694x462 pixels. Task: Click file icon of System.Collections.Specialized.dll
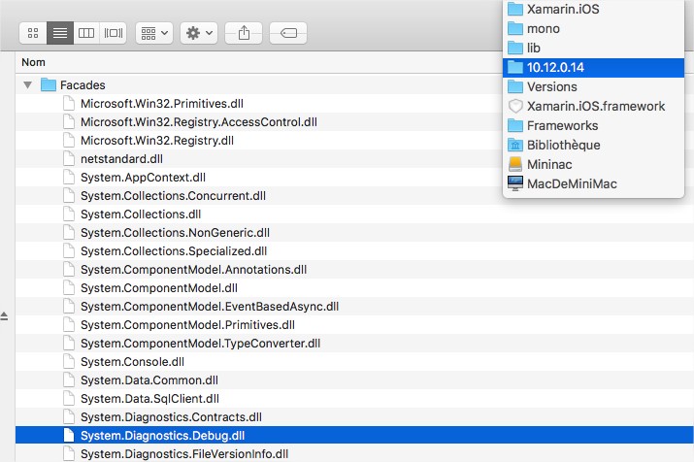69,251
